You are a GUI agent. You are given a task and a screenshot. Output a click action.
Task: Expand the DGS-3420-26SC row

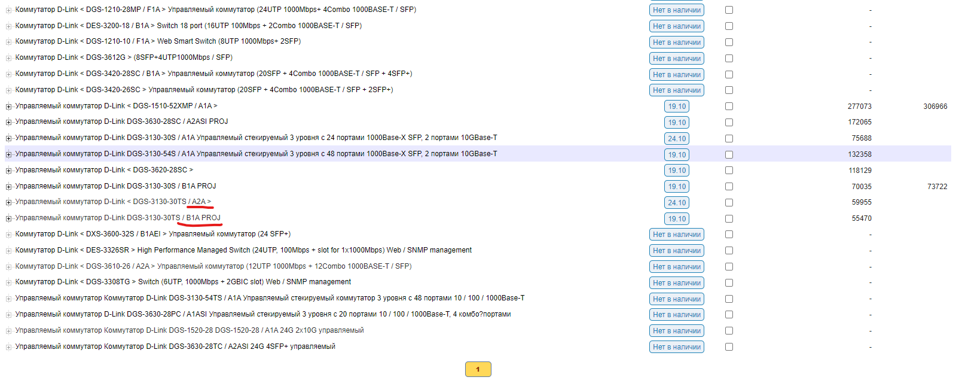(x=8, y=90)
